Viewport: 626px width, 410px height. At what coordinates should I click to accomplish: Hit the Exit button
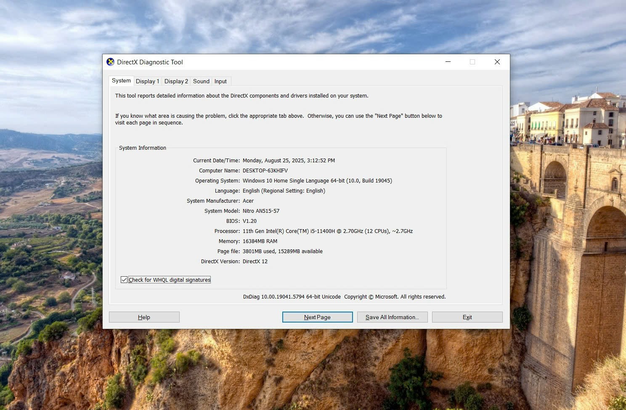click(467, 317)
